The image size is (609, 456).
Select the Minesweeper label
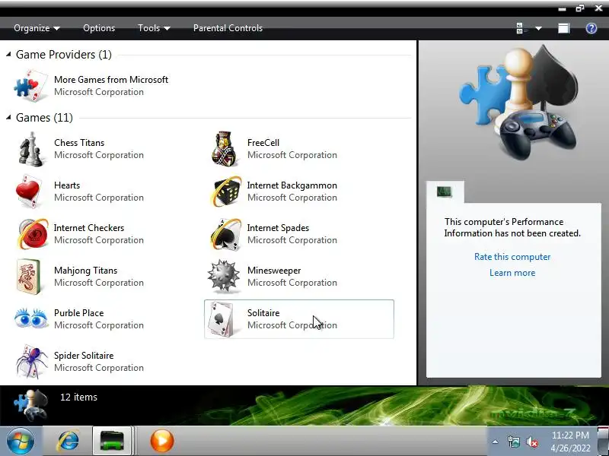point(274,271)
